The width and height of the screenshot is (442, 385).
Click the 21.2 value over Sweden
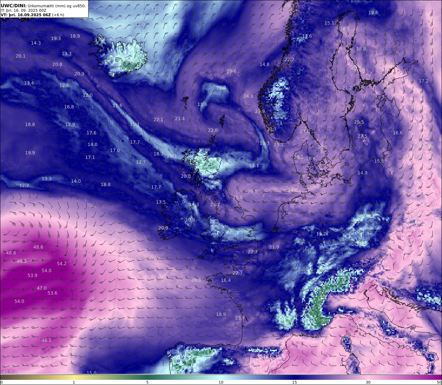click(x=347, y=88)
